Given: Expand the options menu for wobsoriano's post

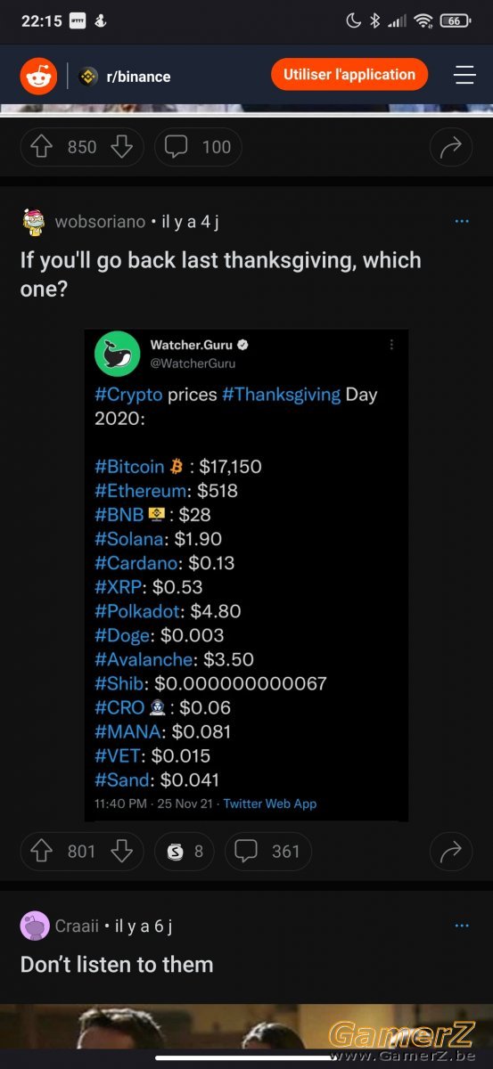Looking at the screenshot, I should click(x=462, y=222).
